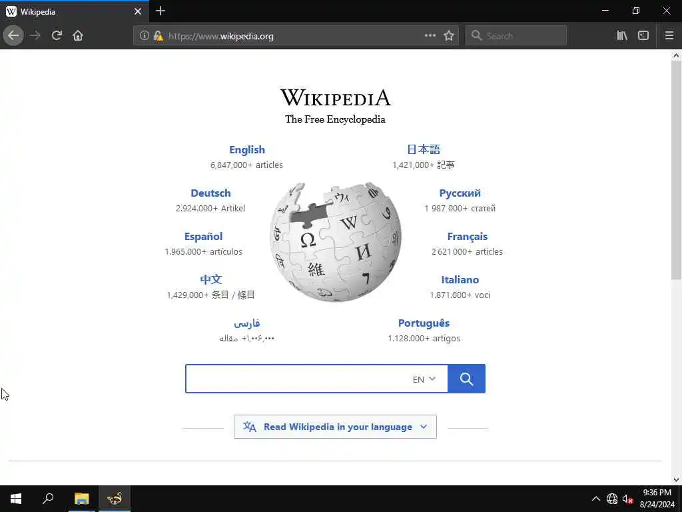
Task: Click the '6,847,000+ articles' text
Action: 246,165
